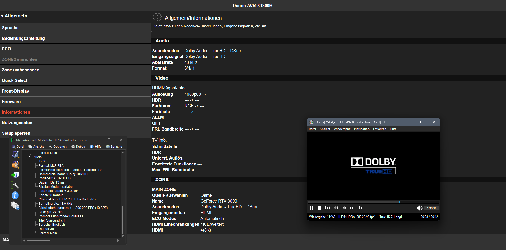Click the gear icon beside Allgemein/Informationen

157,17
